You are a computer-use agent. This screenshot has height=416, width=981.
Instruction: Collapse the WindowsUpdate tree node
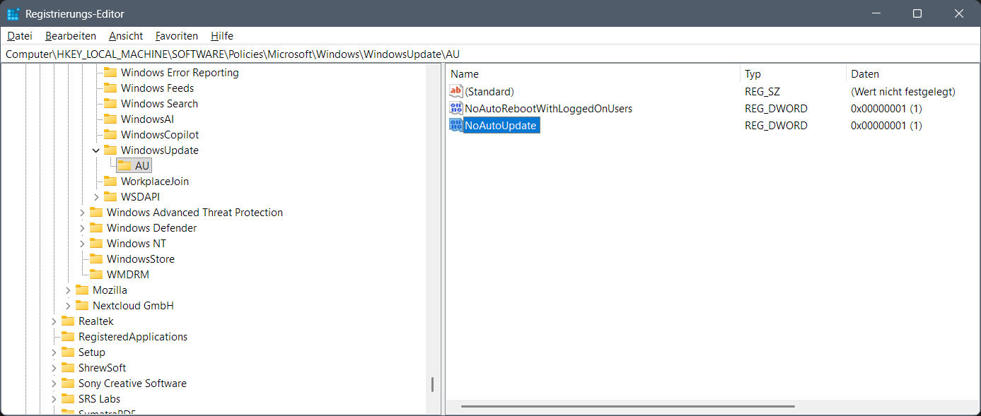pos(96,150)
